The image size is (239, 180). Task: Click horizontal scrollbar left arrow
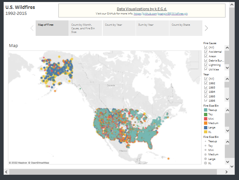point(6,172)
